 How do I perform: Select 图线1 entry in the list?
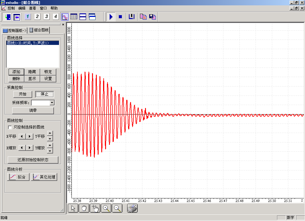[x=28, y=43]
